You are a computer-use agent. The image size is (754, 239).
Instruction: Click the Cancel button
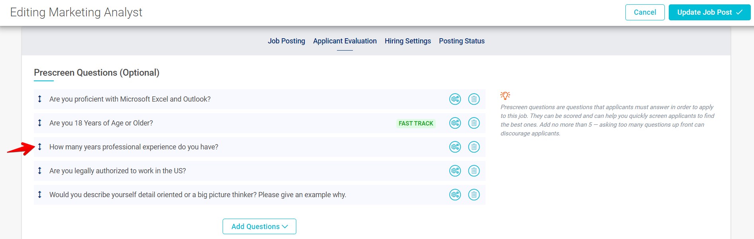[x=644, y=12]
